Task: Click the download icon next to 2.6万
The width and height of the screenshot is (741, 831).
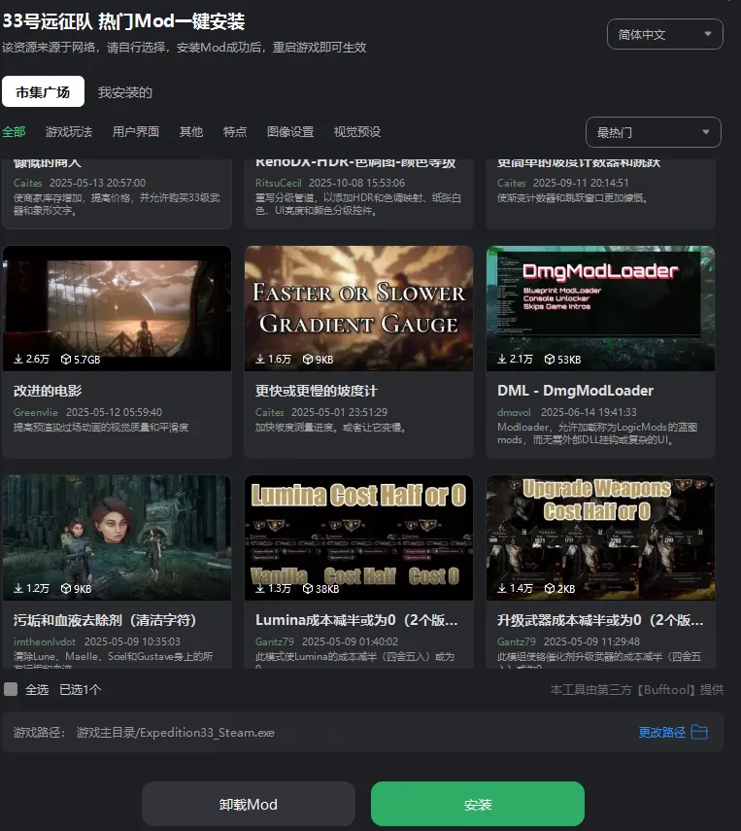Action: click(x=18, y=359)
